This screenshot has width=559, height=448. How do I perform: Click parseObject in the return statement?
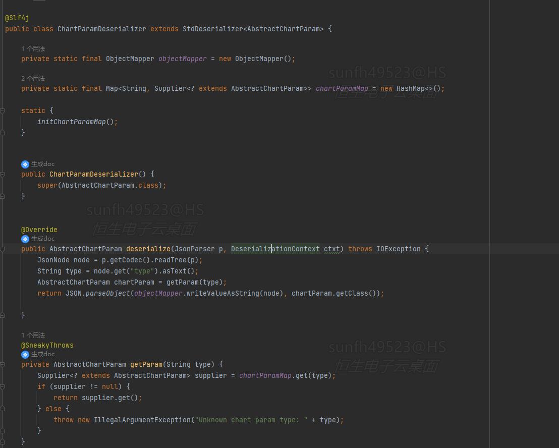point(107,293)
